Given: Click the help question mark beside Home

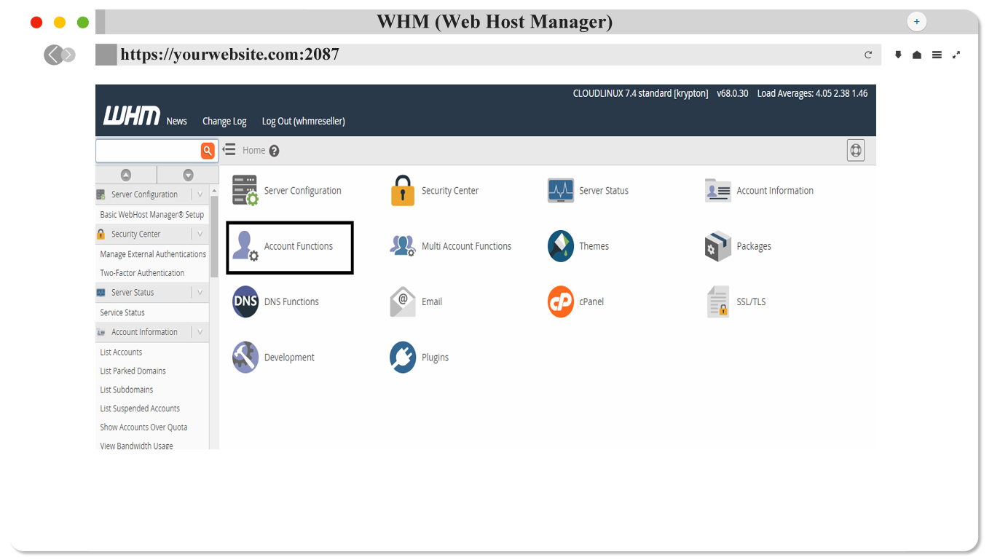Looking at the screenshot, I should pos(274,151).
